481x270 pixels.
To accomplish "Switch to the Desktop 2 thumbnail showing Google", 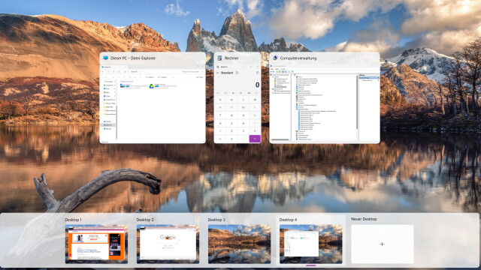I will pos(168,244).
